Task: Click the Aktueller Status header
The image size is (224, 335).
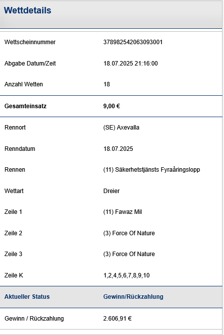Action: (x=27, y=297)
